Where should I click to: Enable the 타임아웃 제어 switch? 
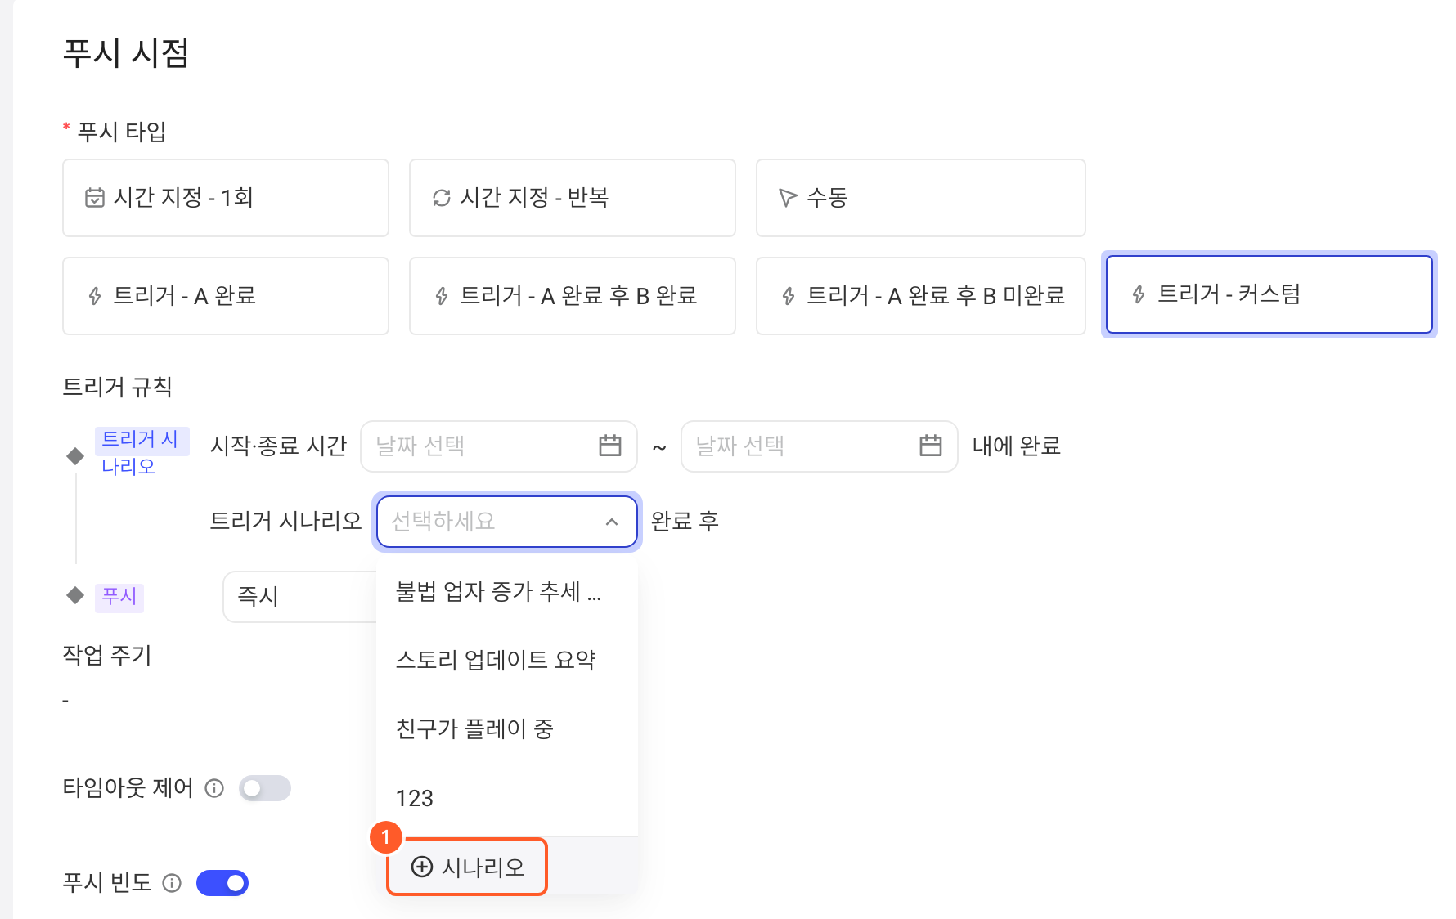coord(265,788)
